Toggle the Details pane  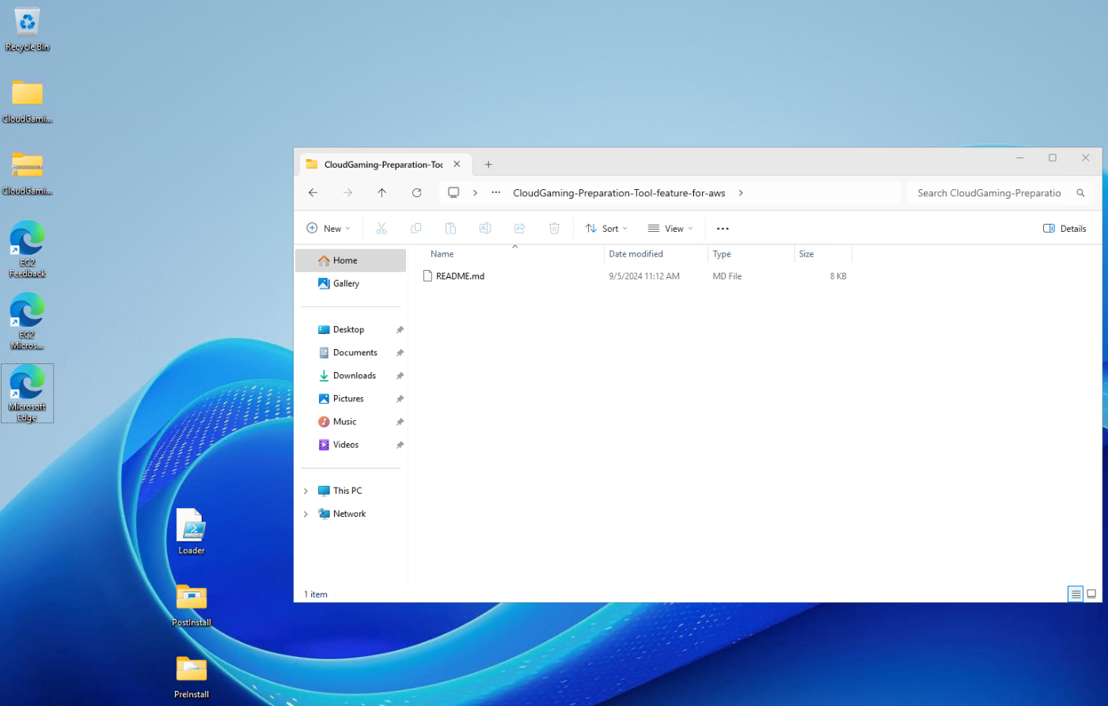[1064, 228]
